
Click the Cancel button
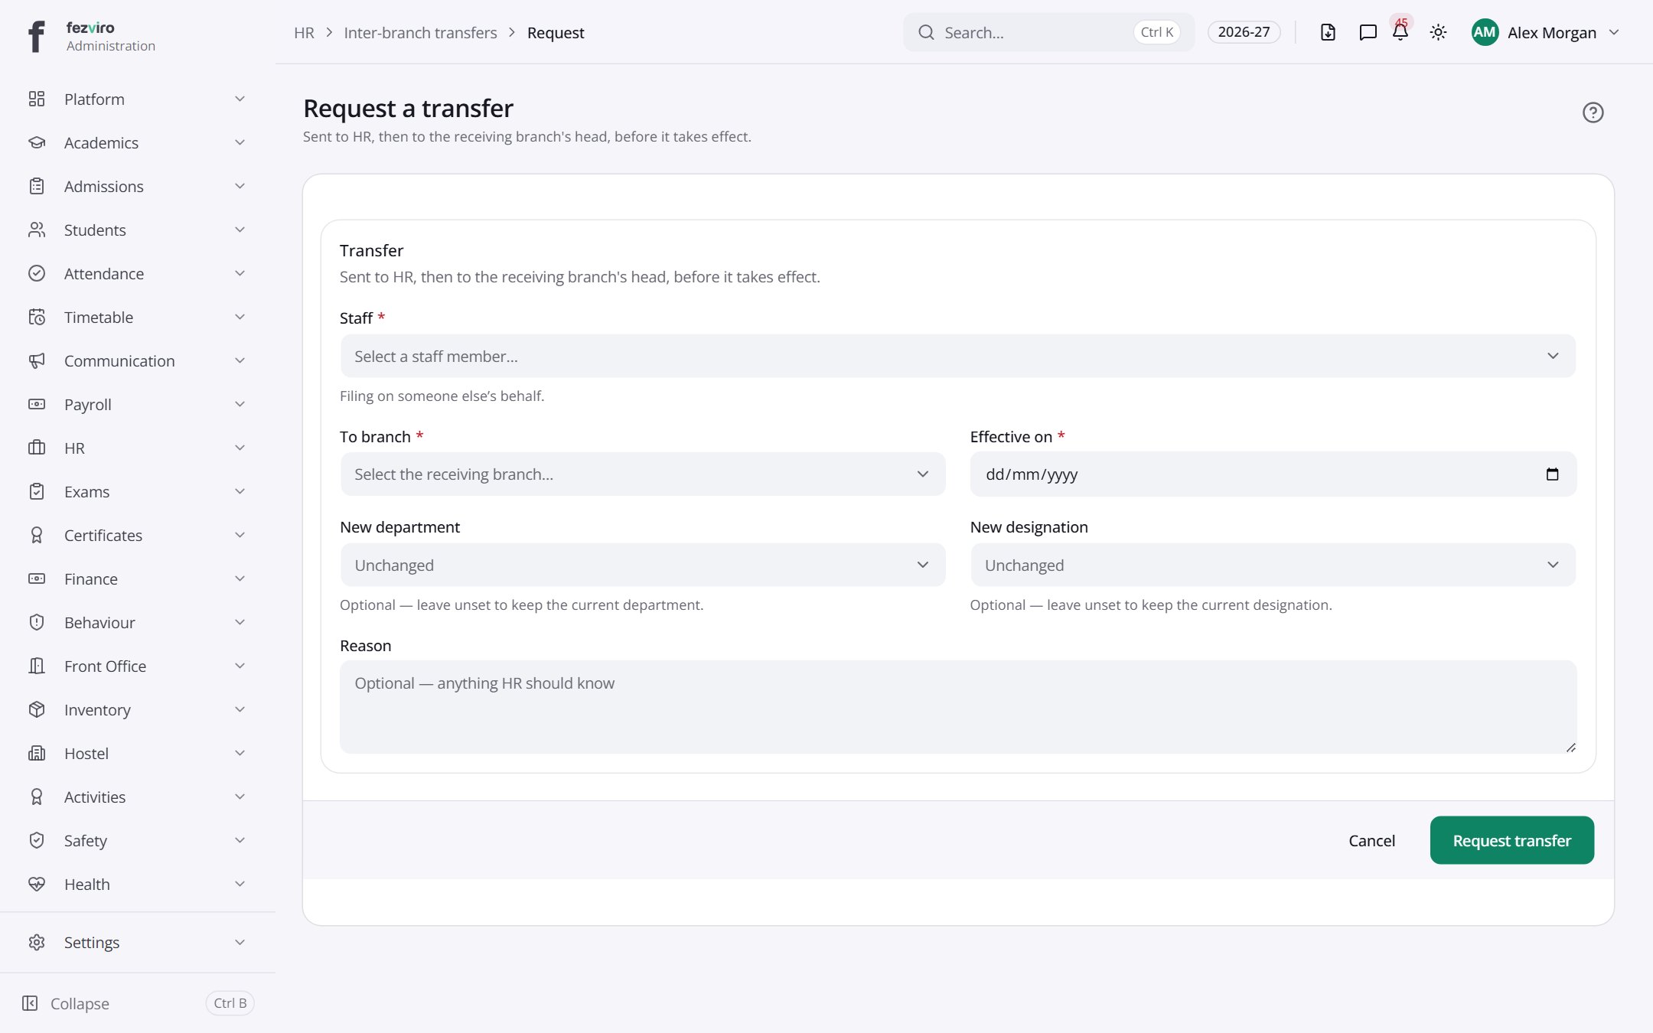1371,840
